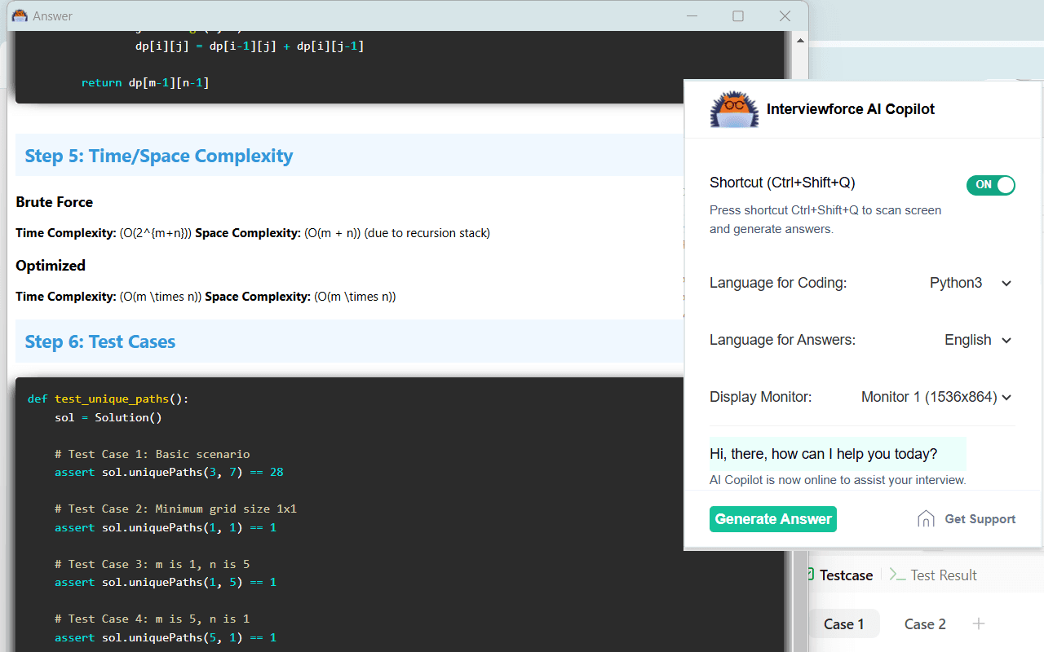Minimize the Answer window
This screenshot has height=652, width=1044.
pos(692,15)
